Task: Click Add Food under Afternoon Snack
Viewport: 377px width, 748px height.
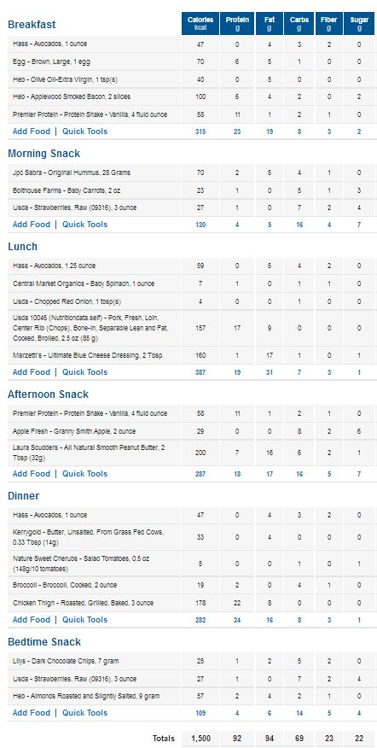Action: pos(31,474)
